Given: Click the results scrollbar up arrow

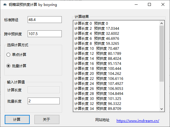Looking at the screenshot, I should point(161,23).
